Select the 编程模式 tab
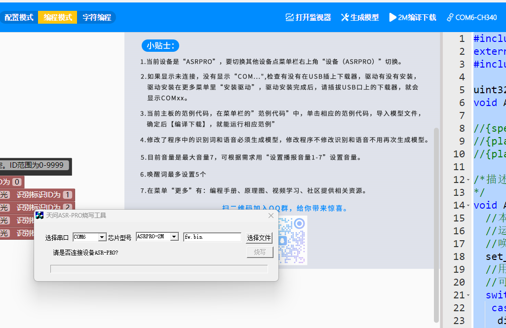506x328 pixels. [58, 17]
